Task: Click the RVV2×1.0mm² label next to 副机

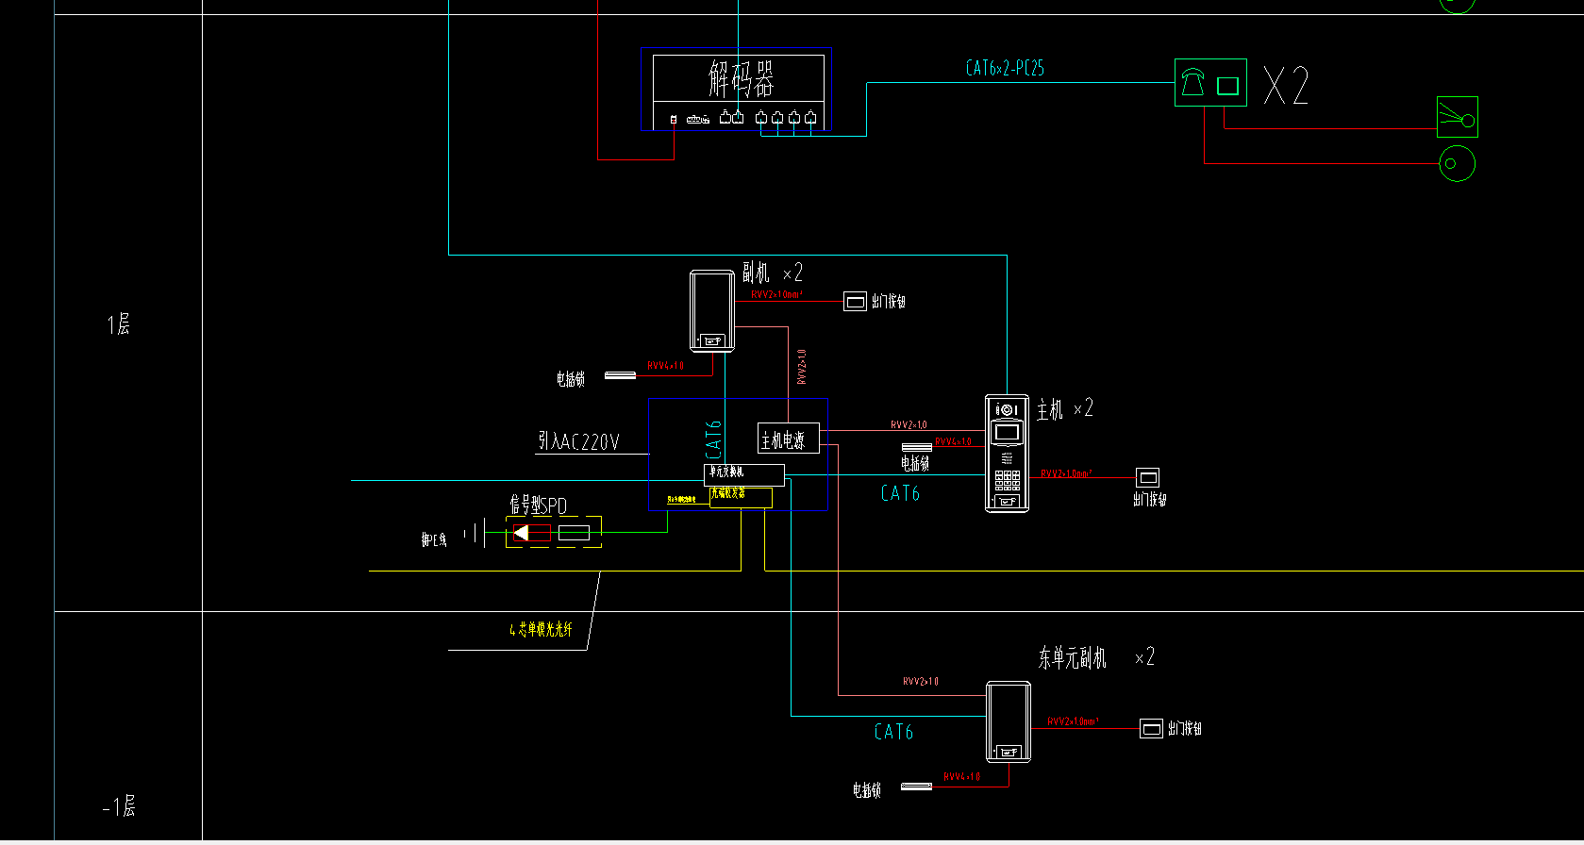Action: click(x=776, y=294)
